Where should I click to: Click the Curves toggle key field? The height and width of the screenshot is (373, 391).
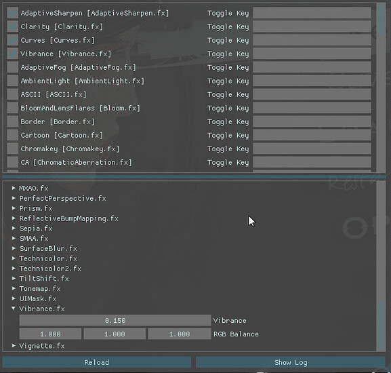312,40
